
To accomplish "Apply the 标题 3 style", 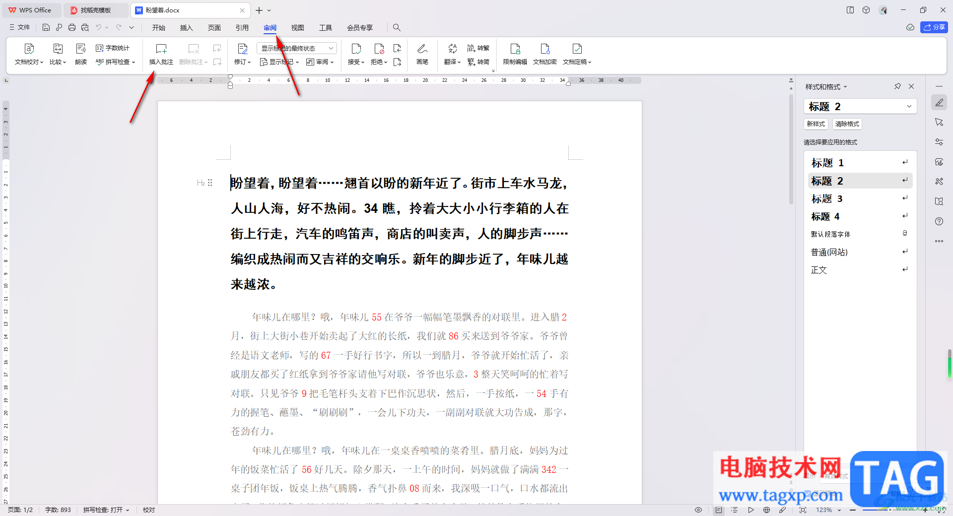I will (x=860, y=198).
